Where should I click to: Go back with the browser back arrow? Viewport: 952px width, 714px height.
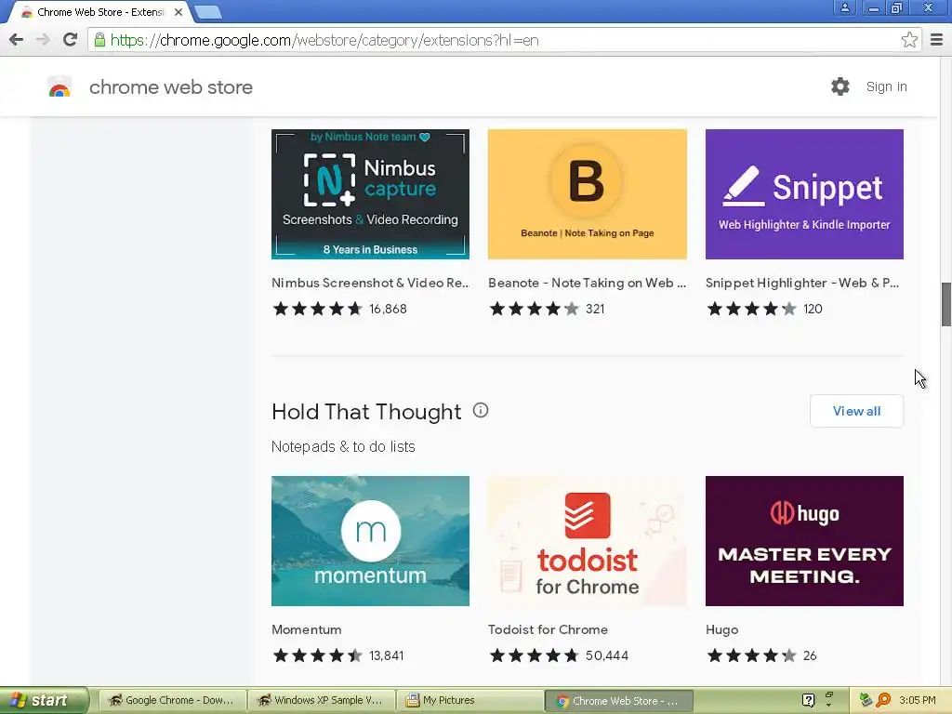[x=17, y=40]
